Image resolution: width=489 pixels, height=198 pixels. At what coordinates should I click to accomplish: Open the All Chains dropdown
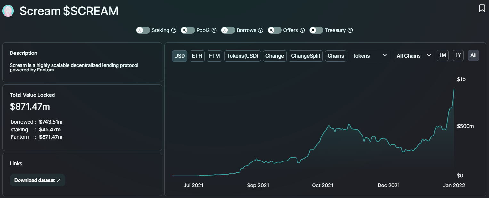[x=413, y=56]
